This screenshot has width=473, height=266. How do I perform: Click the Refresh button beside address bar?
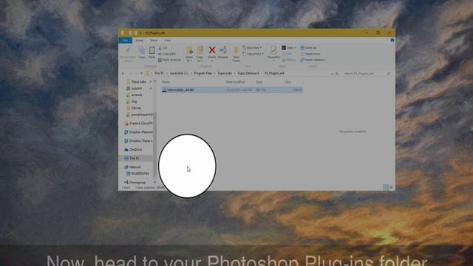[x=337, y=73]
